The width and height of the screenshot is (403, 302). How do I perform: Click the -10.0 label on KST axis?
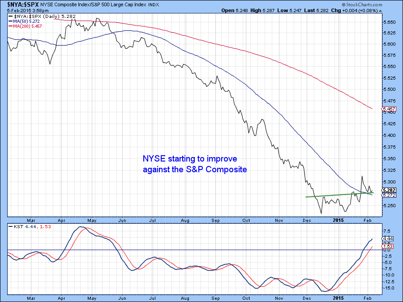388,275
